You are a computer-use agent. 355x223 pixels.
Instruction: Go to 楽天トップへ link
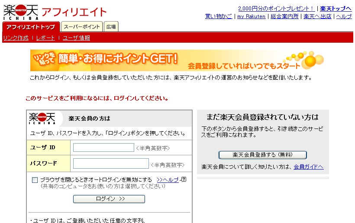(336, 9)
